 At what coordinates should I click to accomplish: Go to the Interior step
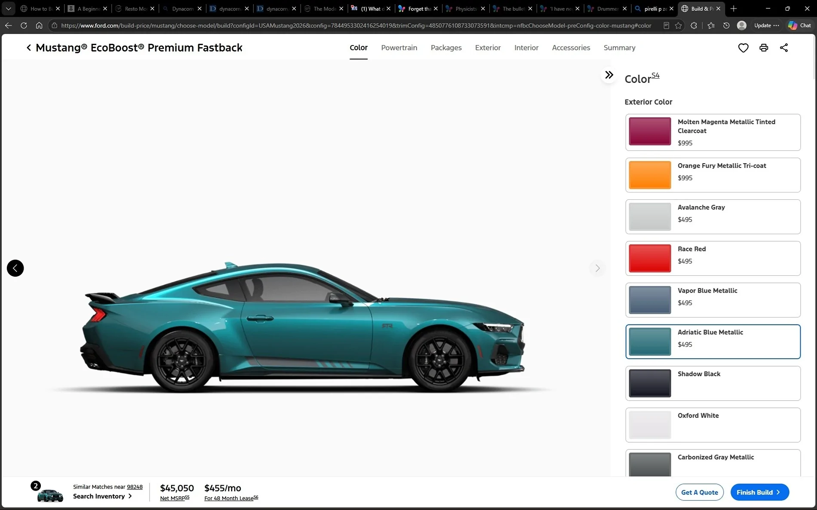click(526, 48)
